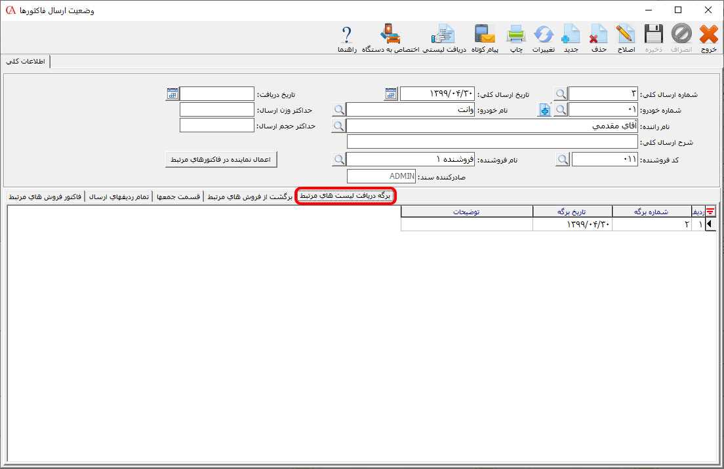Select the قسمت جمعها tab
Viewport: 724px width, 469px height.
click(180, 197)
